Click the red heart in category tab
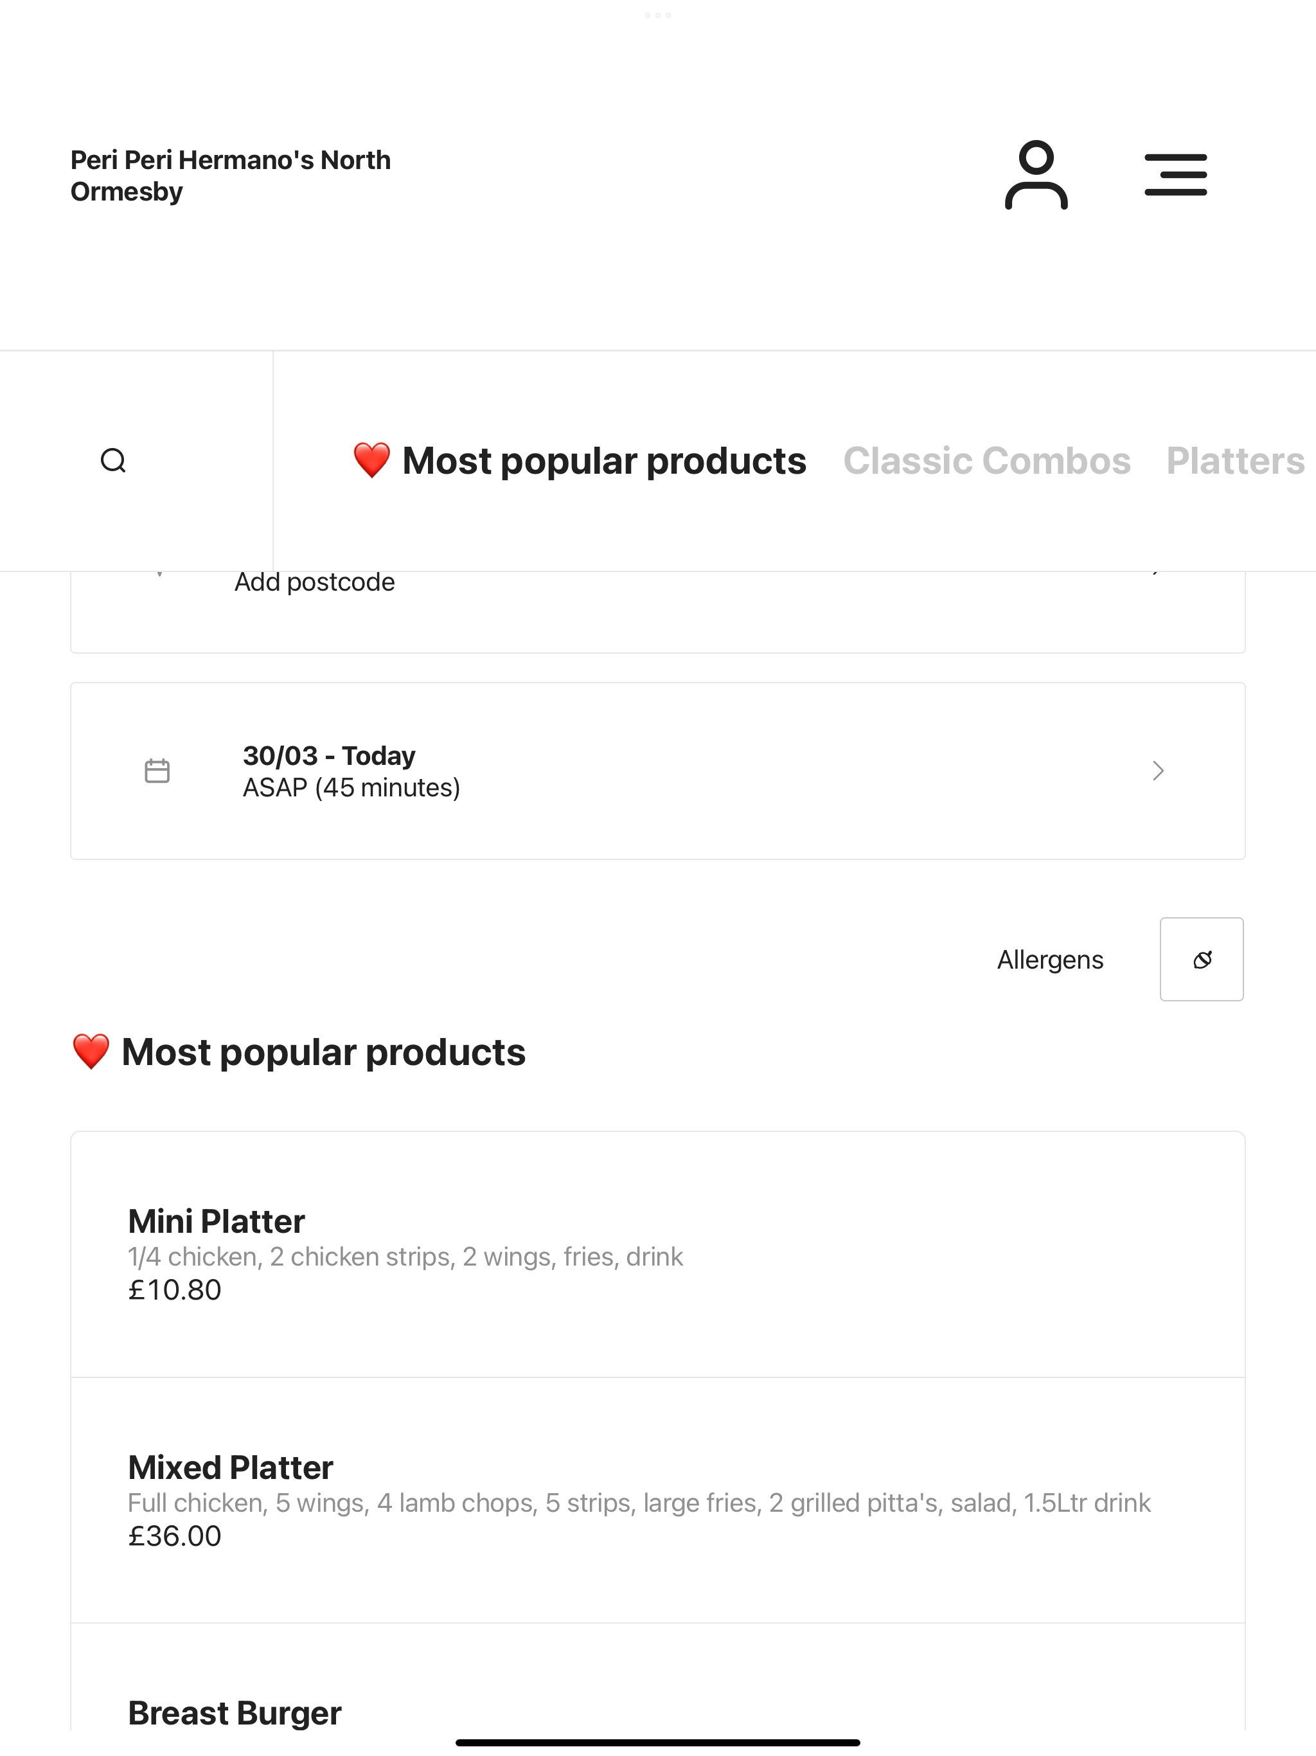Screen dimensions: 1316x1756 pos(371,460)
